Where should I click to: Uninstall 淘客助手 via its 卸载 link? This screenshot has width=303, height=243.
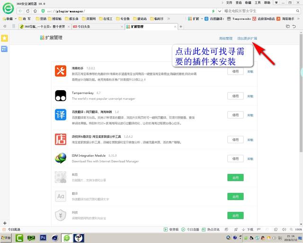click(250, 72)
